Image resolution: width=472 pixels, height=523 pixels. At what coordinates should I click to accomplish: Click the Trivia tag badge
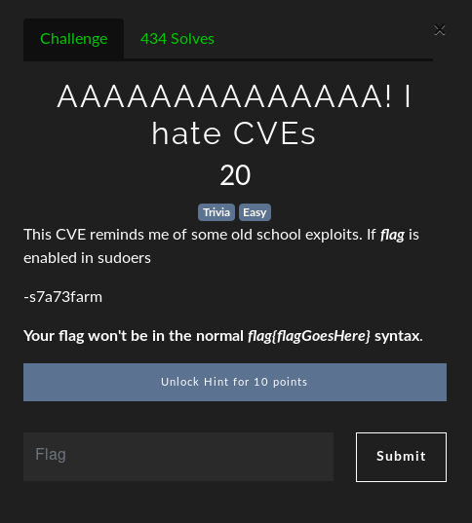pyautogui.click(x=216, y=212)
